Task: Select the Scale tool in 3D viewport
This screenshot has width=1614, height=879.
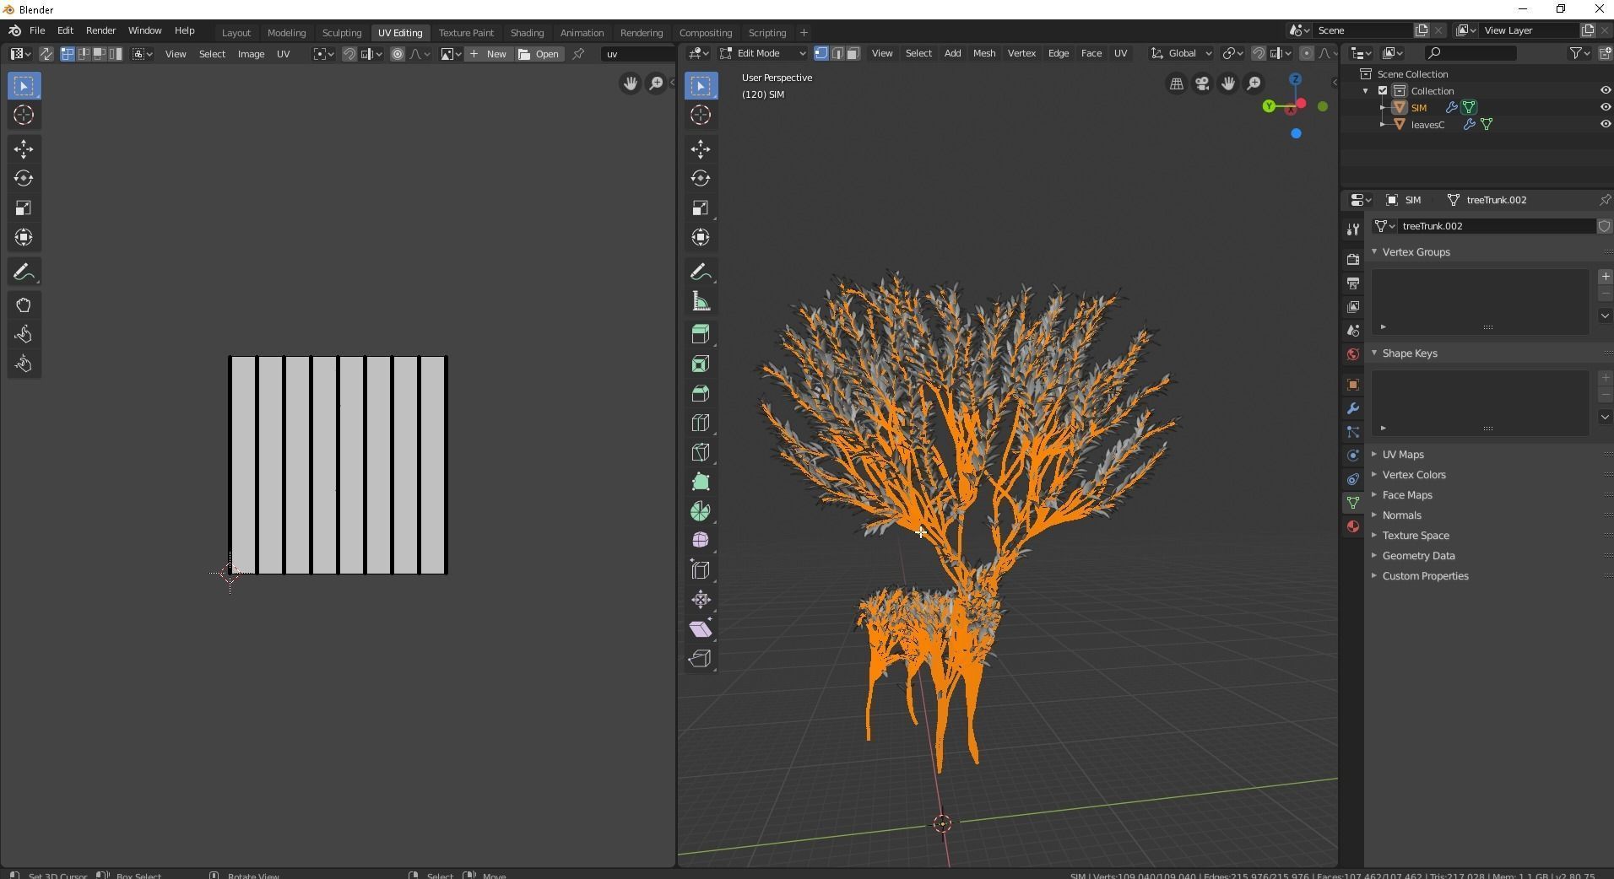Action: [x=701, y=208]
